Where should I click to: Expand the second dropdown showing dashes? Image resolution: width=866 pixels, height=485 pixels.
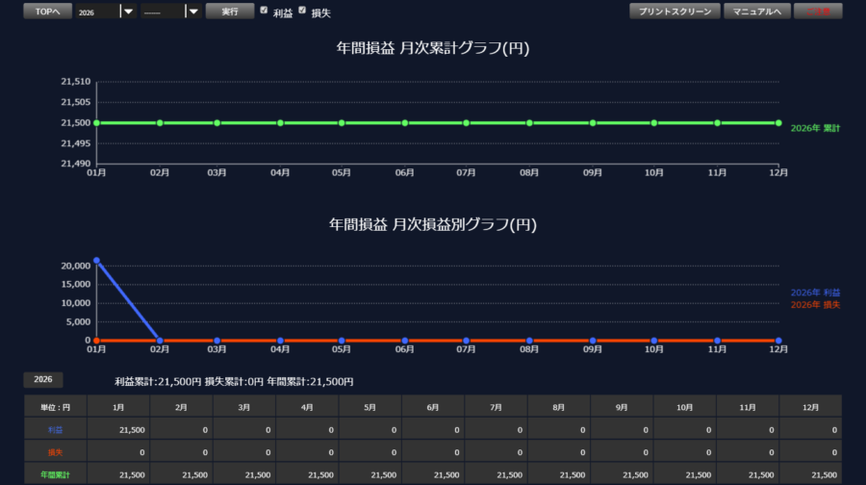(x=192, y=12)
